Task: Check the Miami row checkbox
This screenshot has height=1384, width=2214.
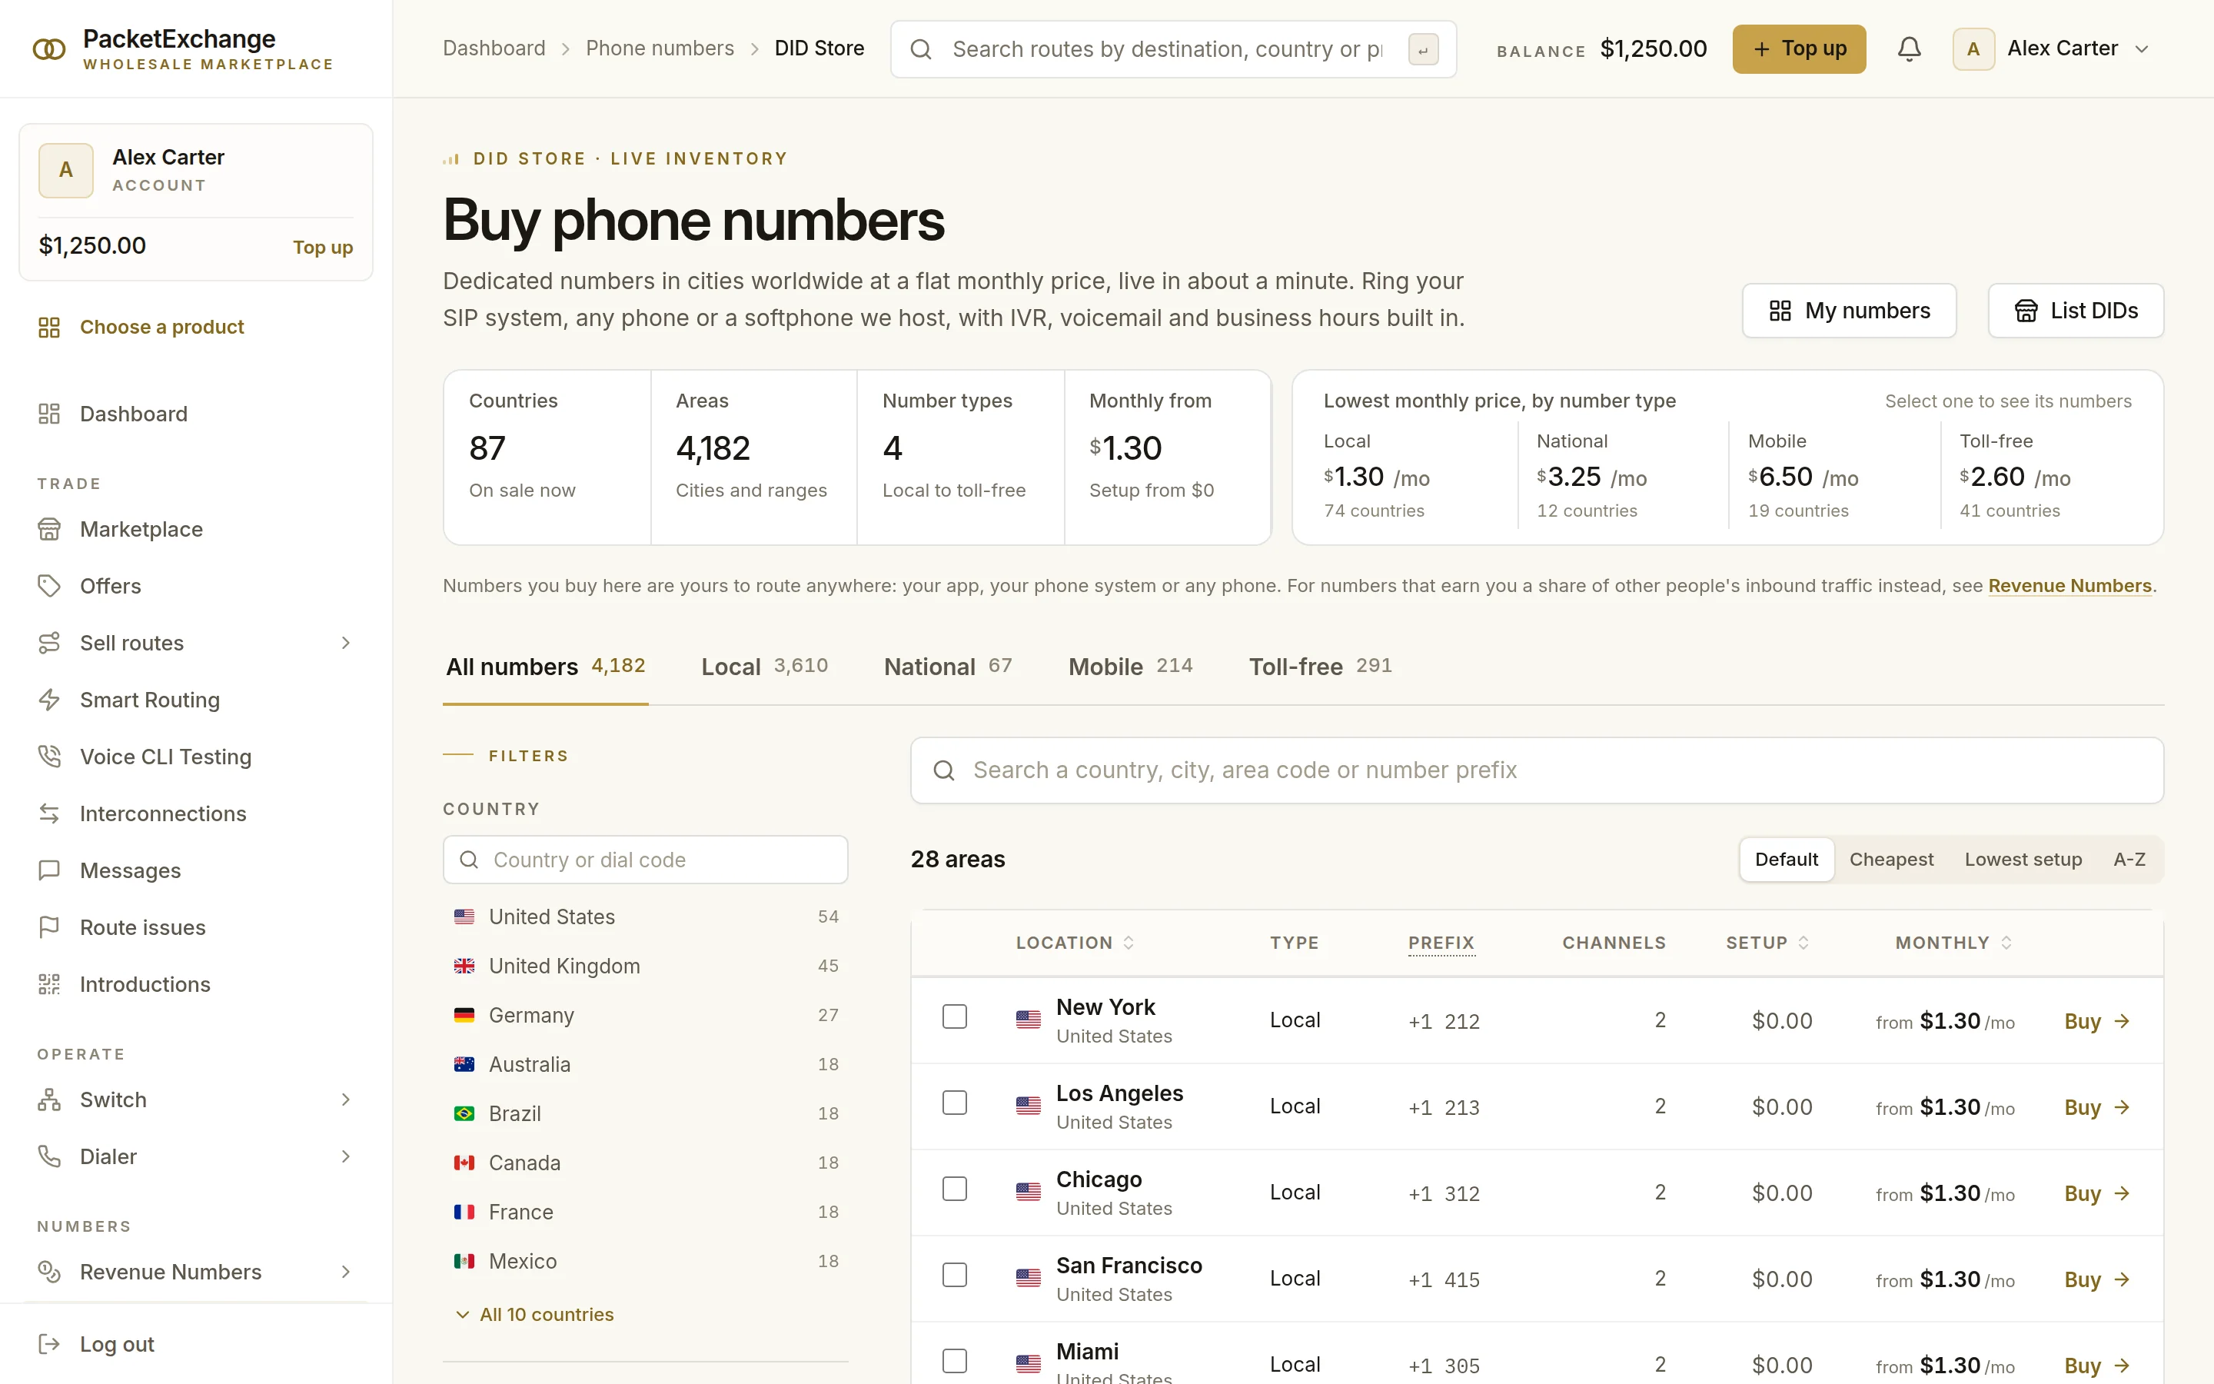Action: point(954,1360)
